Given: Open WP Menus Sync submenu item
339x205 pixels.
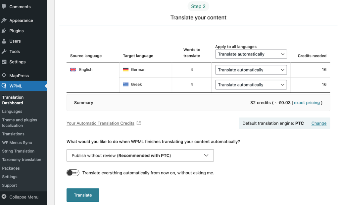Looking at the screenshot, I should (x=17, y=143).
